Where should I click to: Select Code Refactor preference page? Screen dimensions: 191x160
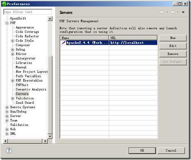pos(27,36)
